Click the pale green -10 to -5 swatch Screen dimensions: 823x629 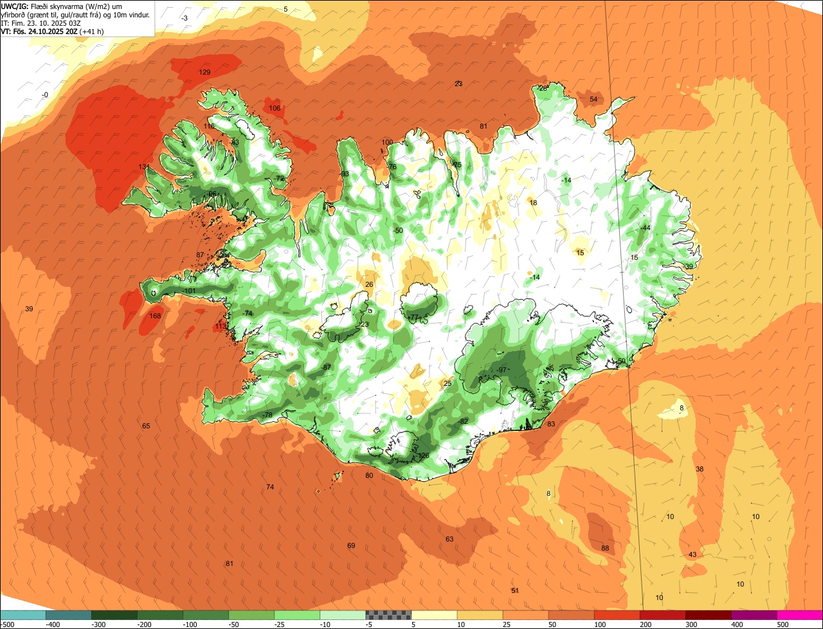[x=343, y=615]
